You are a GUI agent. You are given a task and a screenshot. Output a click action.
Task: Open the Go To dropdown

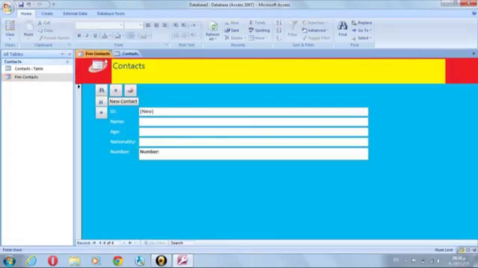point(362,30)
